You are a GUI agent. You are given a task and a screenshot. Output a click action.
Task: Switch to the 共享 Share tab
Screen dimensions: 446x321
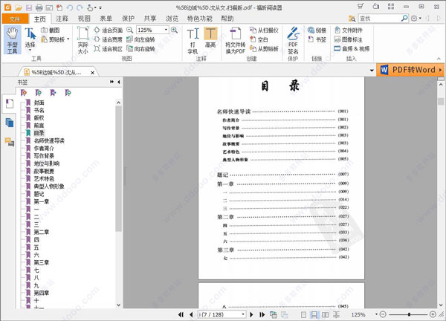[x=150, y=19]
